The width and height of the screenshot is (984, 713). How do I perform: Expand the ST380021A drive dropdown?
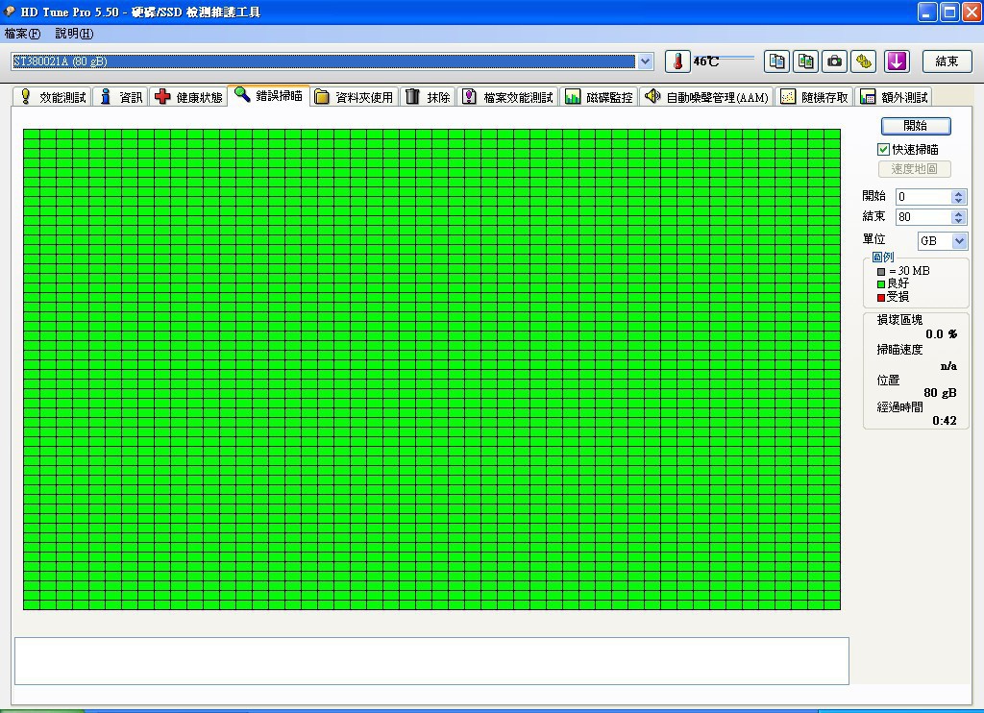645,61
